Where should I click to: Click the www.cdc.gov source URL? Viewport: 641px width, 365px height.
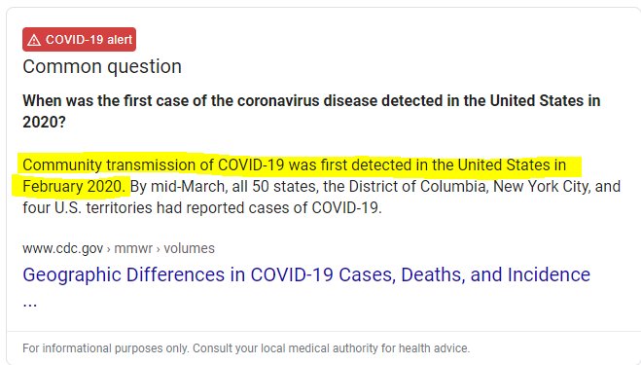tap(62, 248)
